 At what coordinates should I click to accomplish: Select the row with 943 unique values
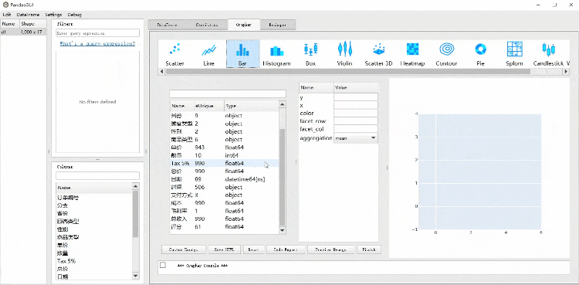[x=224, y=148]
